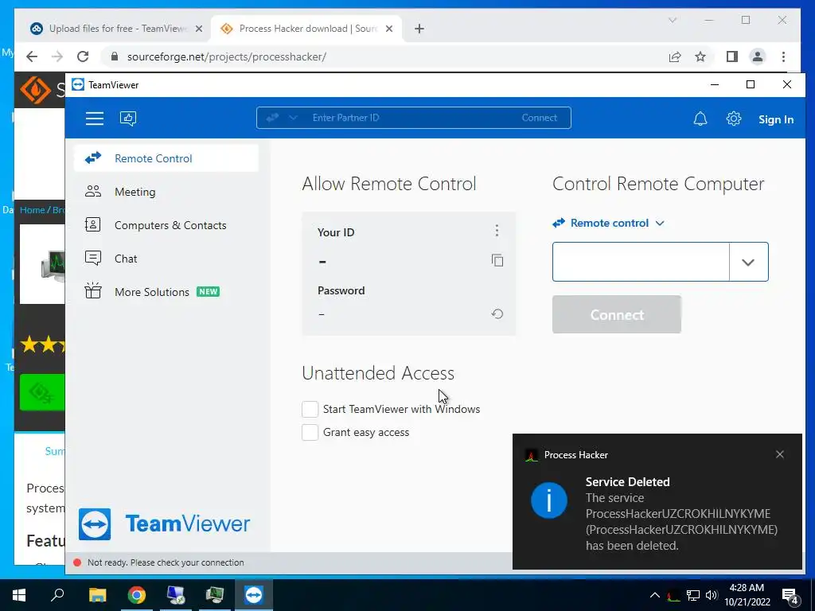Enable Start TeamViewer with Windows
815x611 pixels.
310,409
